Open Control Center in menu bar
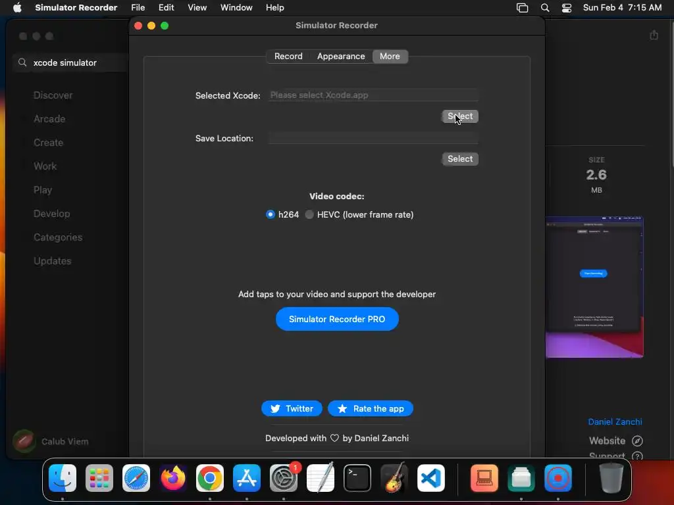This screenshot has height=505, width=674. [567, 8]
